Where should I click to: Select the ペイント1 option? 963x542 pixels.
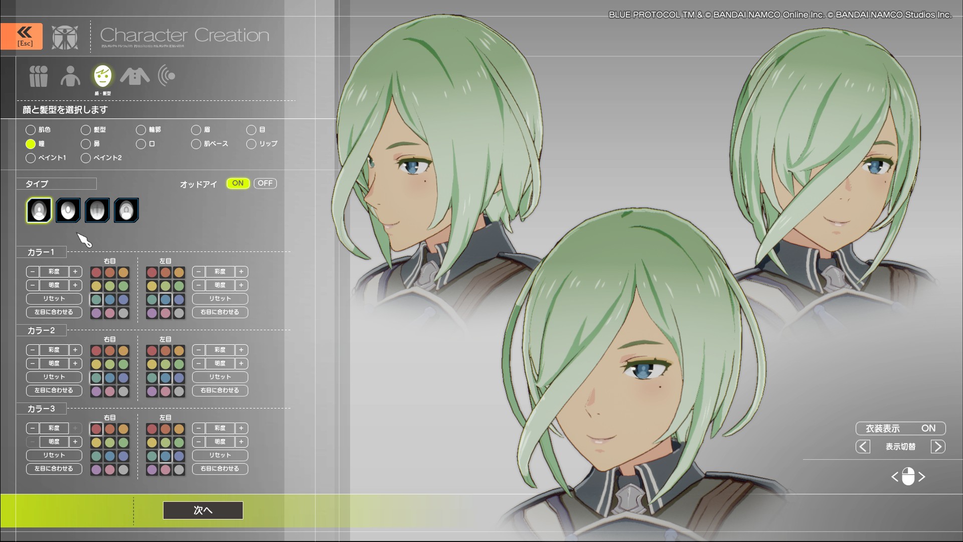pyautogui.click(x=31, y=158)
